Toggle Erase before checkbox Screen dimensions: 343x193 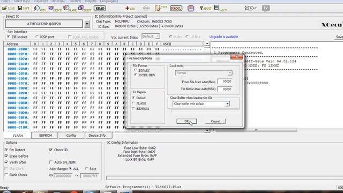point(6,156)
